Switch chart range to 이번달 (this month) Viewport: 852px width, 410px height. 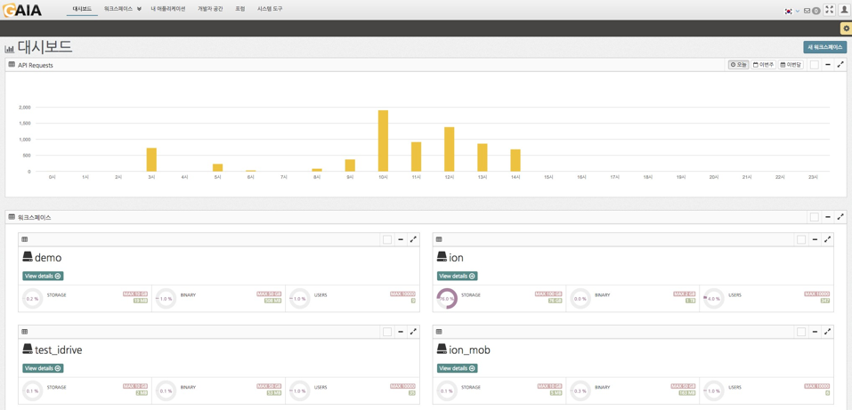click(791, 65)
